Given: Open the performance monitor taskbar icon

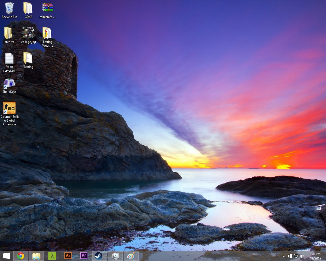Looking at the screenshot, I should 115,256.
